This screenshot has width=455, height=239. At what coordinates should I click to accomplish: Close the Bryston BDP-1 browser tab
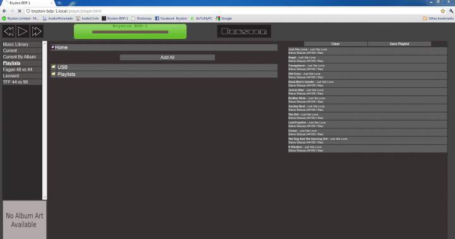[52, 3]
